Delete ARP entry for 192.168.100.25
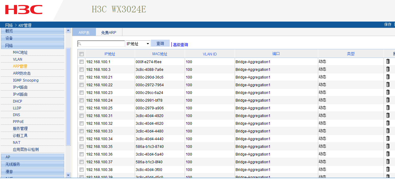 (388, 108)
